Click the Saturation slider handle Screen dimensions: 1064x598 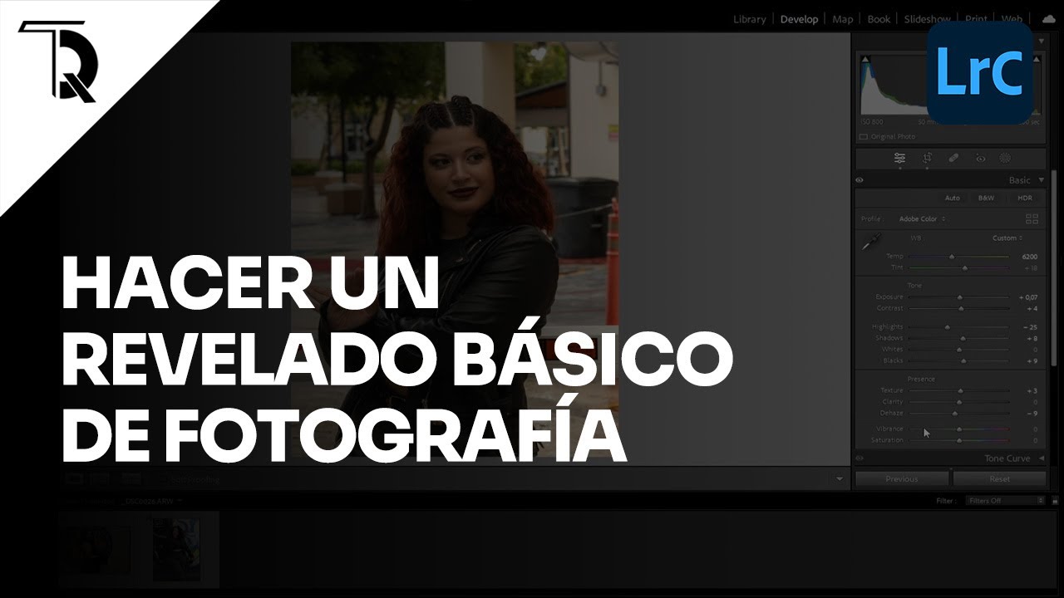959,440
